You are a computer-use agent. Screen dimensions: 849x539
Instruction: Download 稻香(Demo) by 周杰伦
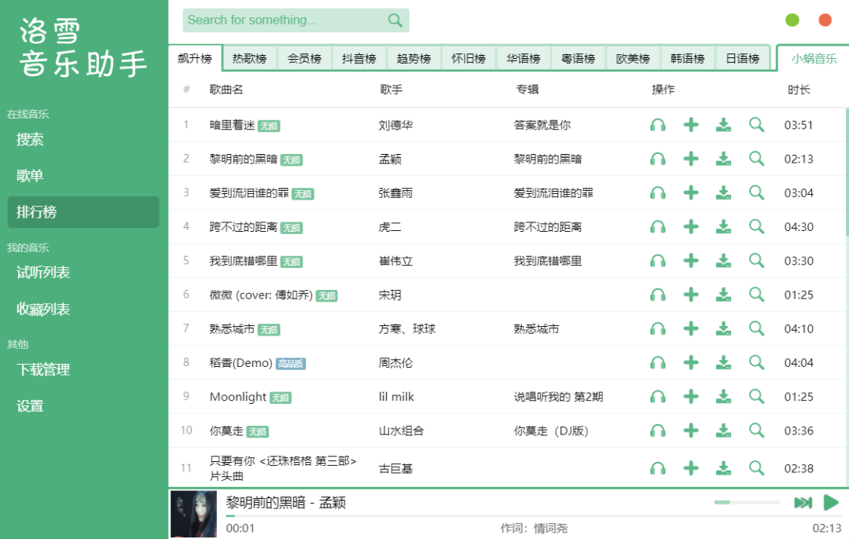[x=723, y=362]
